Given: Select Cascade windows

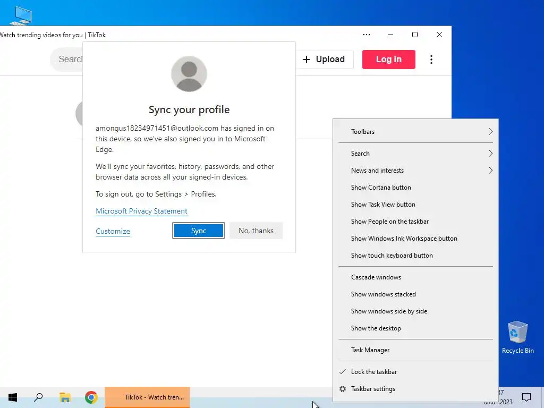Looking at the screenshot, I should pyautogui.click(x=415, y=277).
